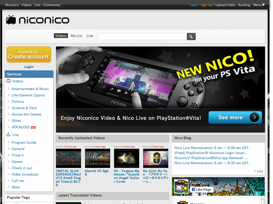Viewport: 273px width, 204px height.
Task: Open Videos in the top bar
Action: [26, 5]
